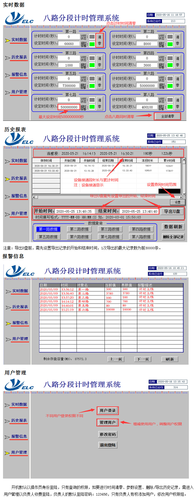Go to 下一页 of alarm records
Screen dimensions: 196x498
(x=143, y=359)
